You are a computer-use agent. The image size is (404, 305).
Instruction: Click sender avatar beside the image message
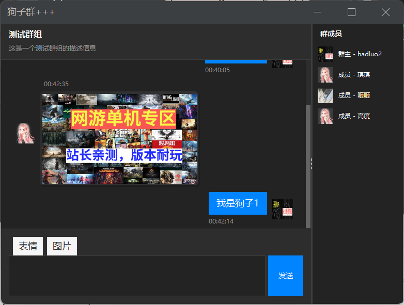tap(25, 133)
